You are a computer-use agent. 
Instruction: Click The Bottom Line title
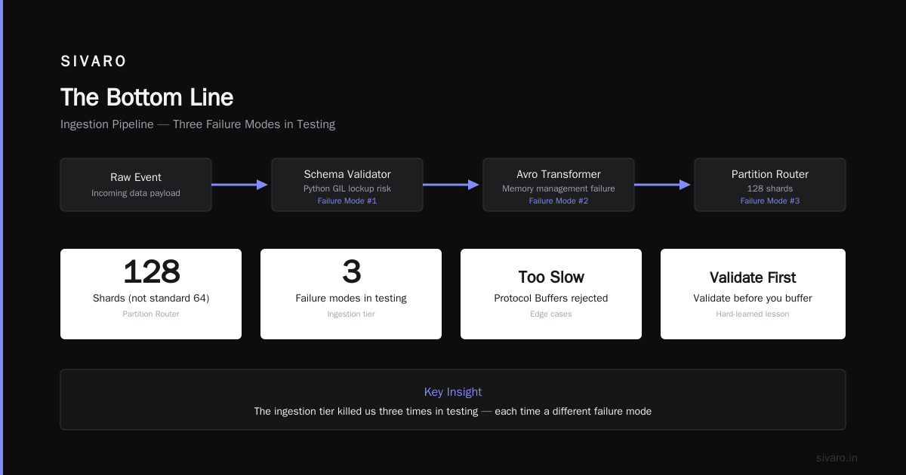[x=146, y=97]
